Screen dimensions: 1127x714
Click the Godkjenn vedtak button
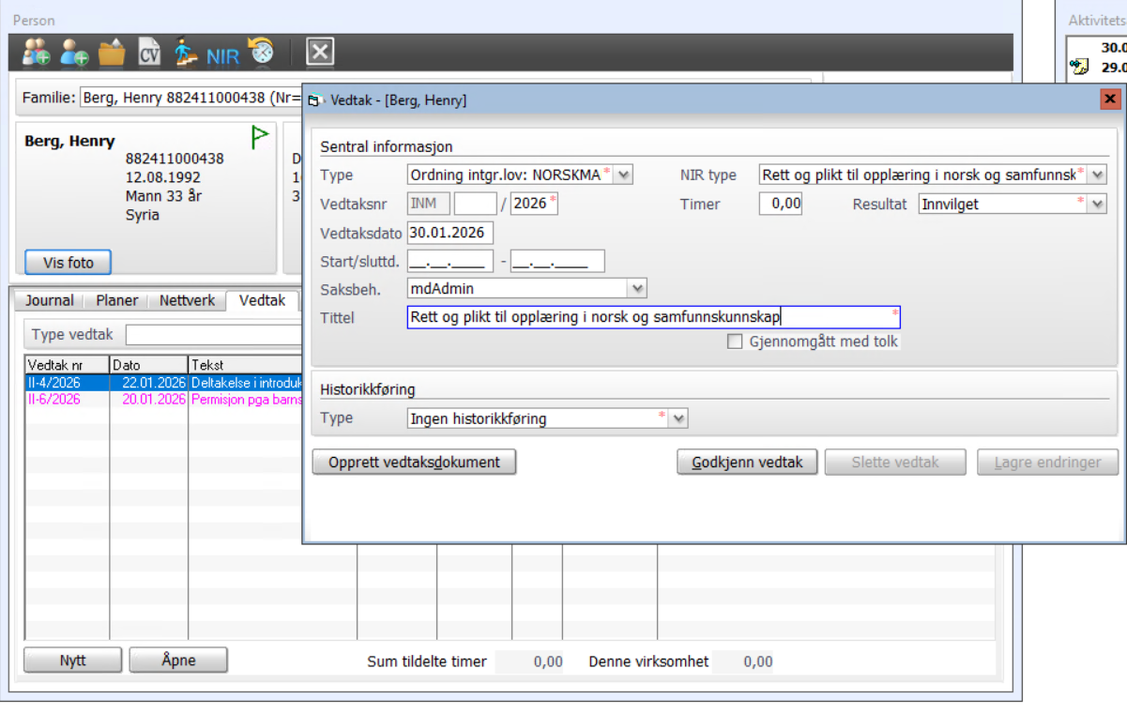pyautogui.click(x=747, y=463)
